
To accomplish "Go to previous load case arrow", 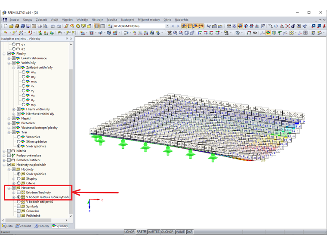I will click(173, 26).
